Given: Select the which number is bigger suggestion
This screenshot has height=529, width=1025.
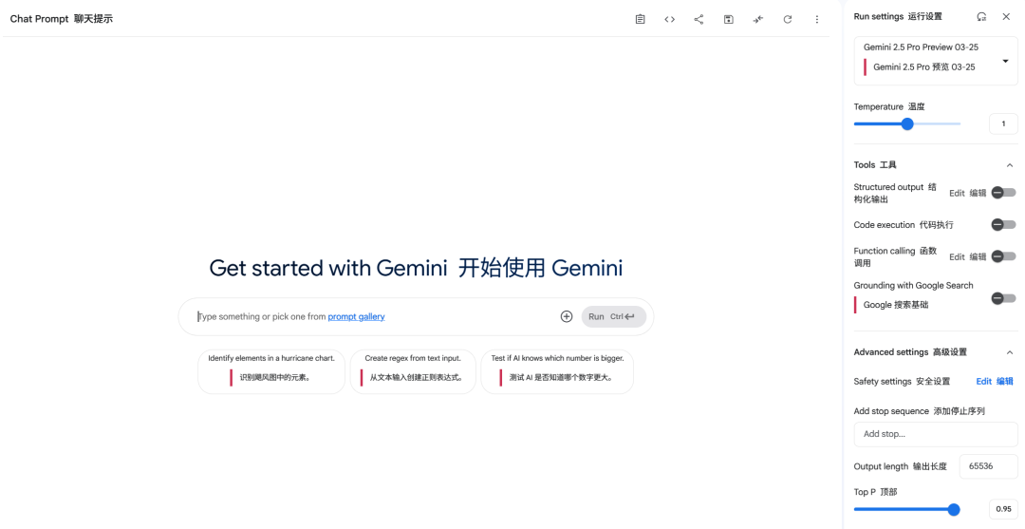Looking at the screenshot, I should point(557,371).
